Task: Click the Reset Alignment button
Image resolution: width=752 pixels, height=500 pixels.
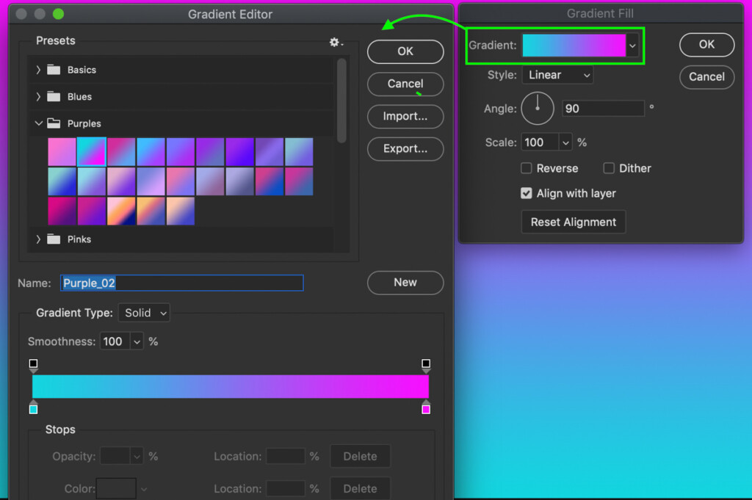Action: coord(573,222)
